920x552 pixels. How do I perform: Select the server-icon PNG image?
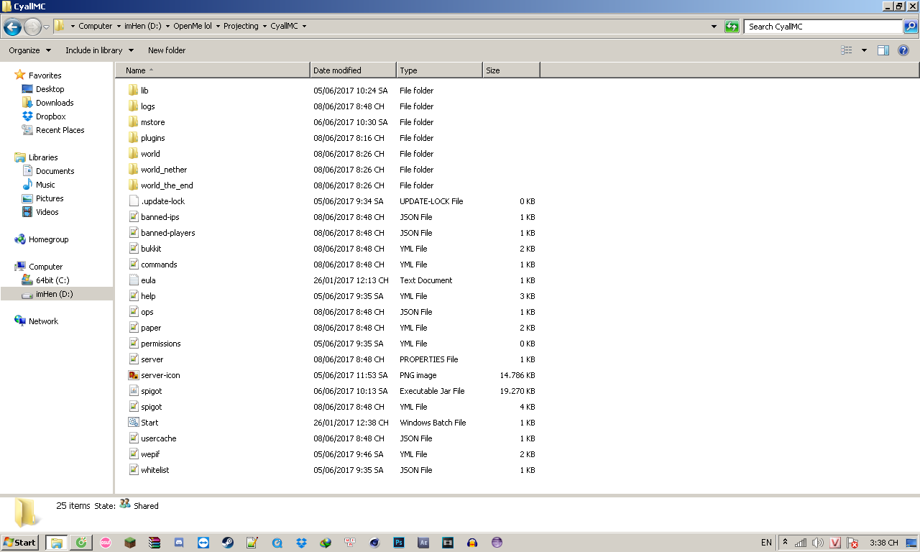(154, 375)
